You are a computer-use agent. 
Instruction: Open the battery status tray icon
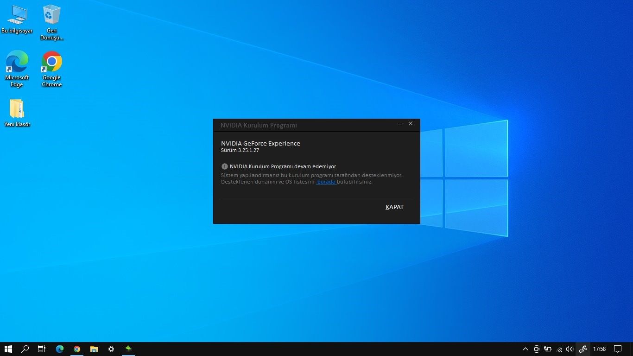tap(548, 349)
